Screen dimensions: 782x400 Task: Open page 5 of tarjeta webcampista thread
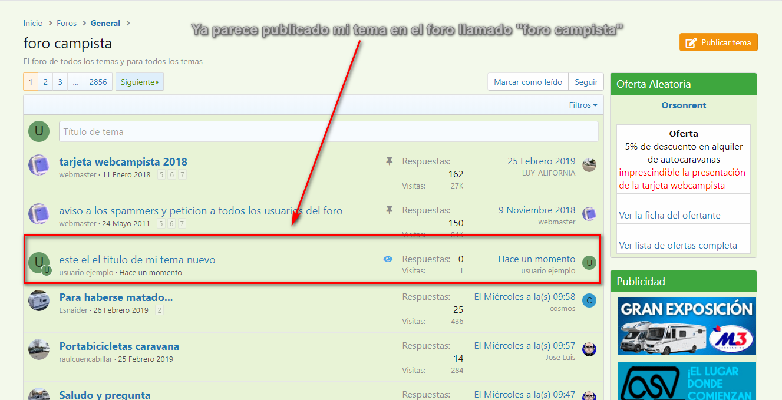[x=161, y=174]
